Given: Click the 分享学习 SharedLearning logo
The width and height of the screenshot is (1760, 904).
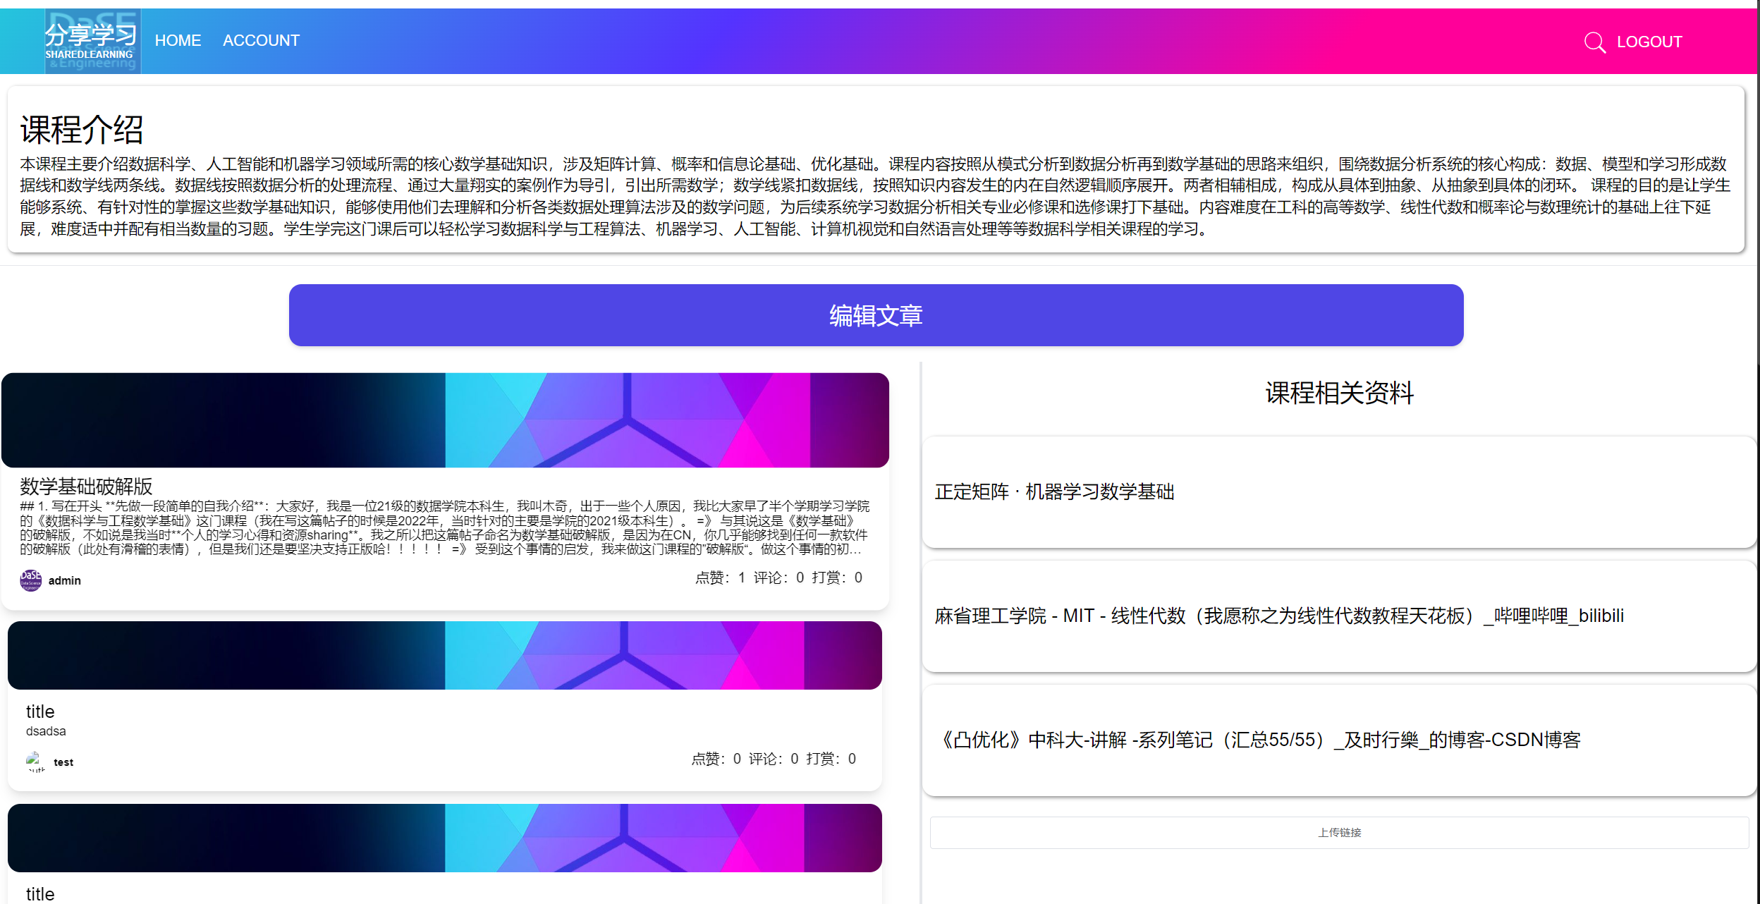Looking at the screenshot, I should pyautogui.click(x=92, y=41).
